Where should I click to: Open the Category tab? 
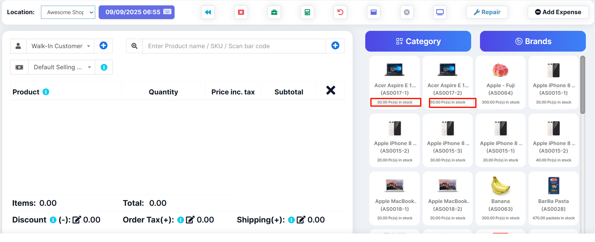click(x=418, y=41)
